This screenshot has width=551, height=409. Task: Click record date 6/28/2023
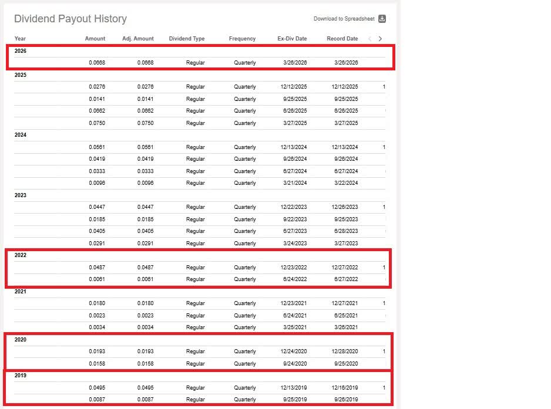pos(346,231)
